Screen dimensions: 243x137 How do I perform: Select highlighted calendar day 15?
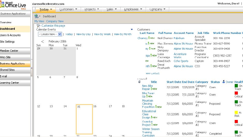coord(84,119)
